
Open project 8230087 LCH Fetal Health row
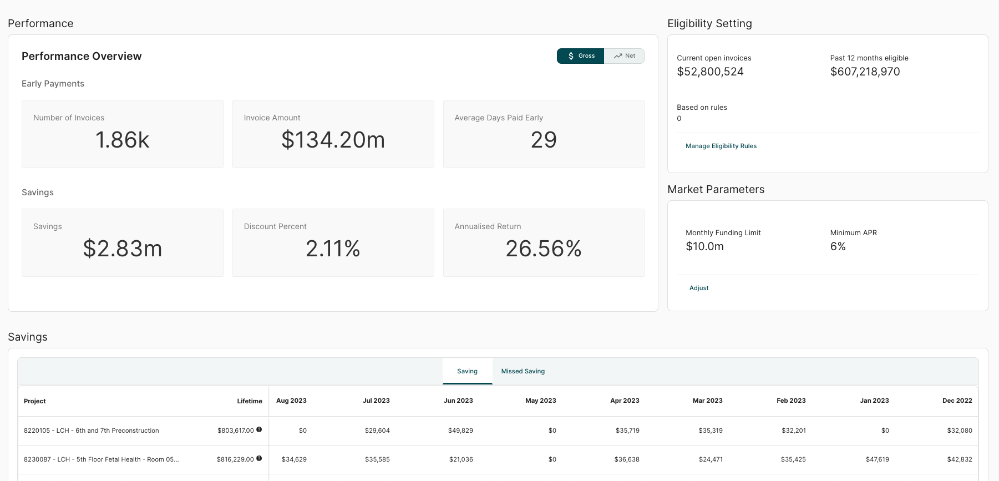pyautogui.click(x=101, y=459)
